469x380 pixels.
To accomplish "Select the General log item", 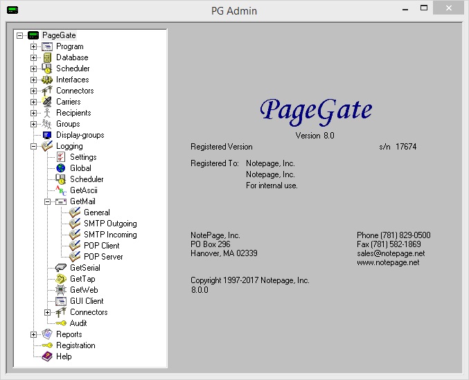I will pyautogui.click(x=97, y=212).
